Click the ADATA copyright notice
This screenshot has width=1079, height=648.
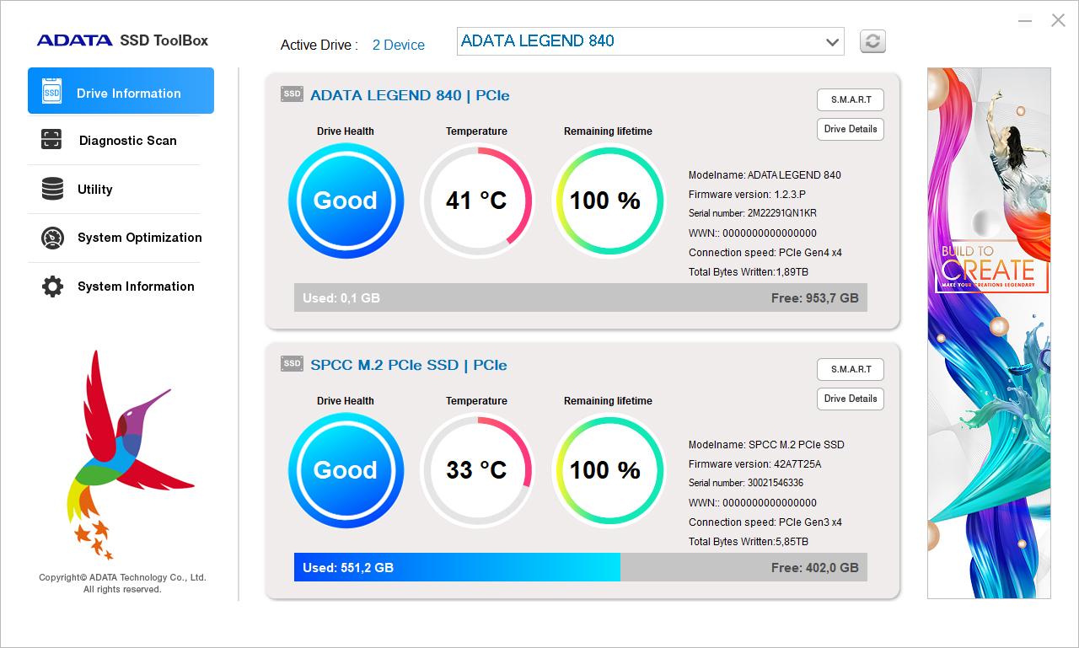[122, 583]
